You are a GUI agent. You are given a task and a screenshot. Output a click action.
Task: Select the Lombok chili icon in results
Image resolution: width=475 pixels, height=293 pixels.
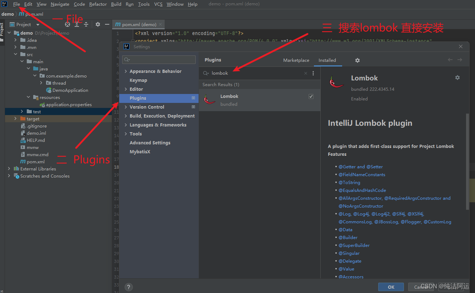coord(209,99)
